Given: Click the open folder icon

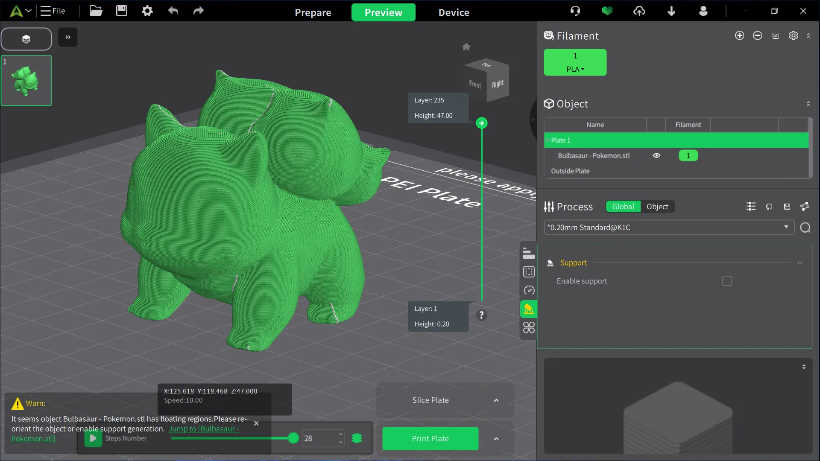Looking at the screenshot, I should coord(96,11).
